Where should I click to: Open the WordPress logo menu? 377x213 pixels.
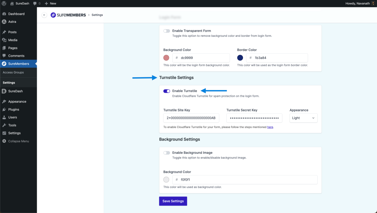(x=4, y=3)
